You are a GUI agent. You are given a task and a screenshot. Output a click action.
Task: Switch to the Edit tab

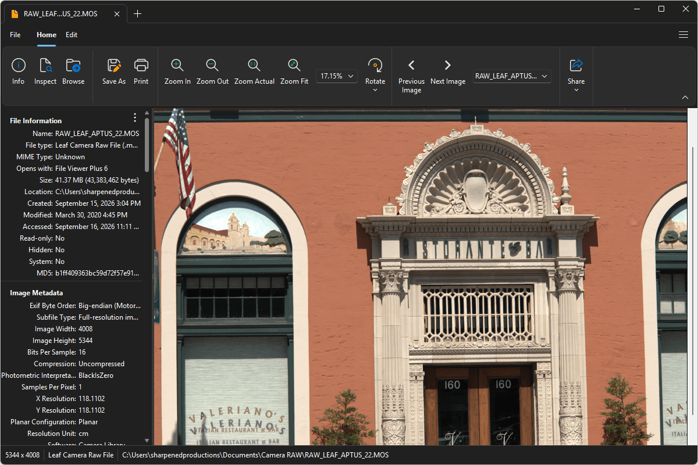pyautogui.click(x=72, y=35)
